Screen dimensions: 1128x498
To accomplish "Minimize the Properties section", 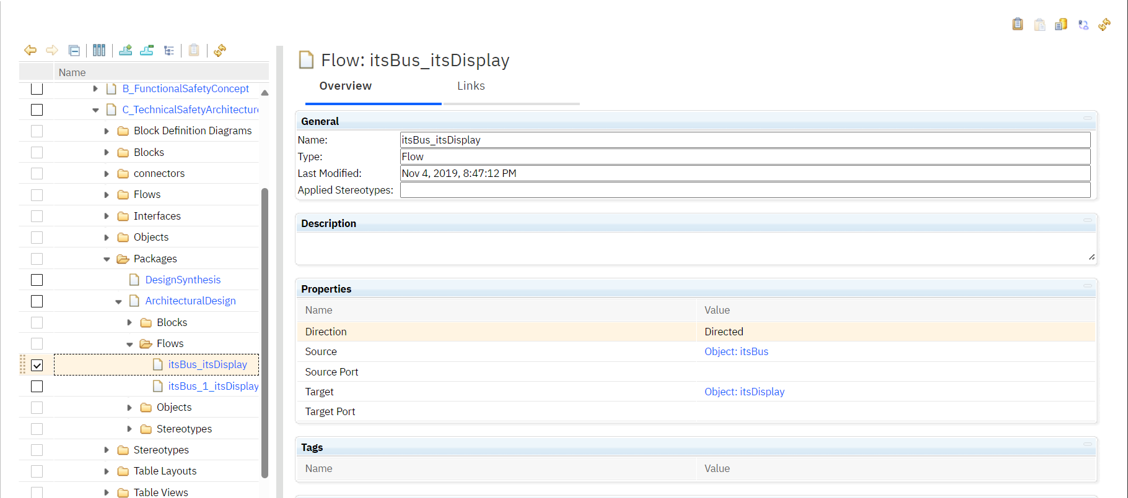I will (x=1087, y=285).
